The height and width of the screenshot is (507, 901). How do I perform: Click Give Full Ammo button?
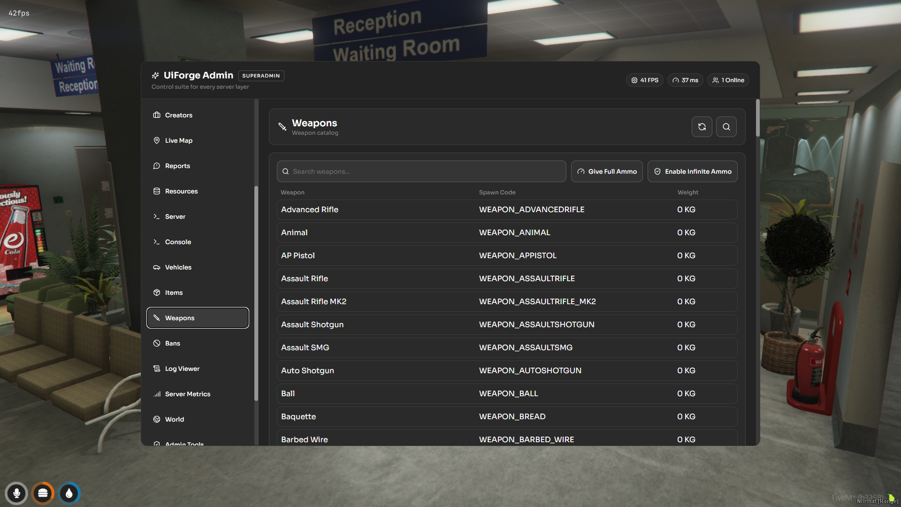point(607,171)
